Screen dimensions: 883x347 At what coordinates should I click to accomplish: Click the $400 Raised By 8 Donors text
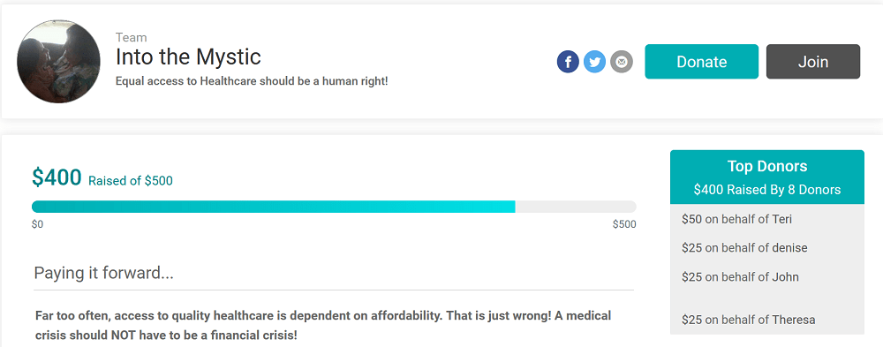767,190
